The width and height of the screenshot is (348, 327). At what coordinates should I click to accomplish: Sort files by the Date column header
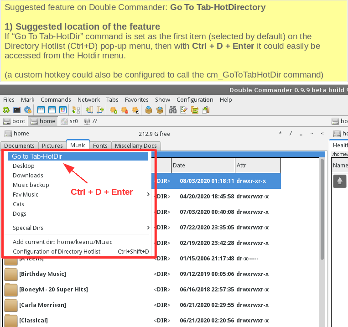[203, 165]
